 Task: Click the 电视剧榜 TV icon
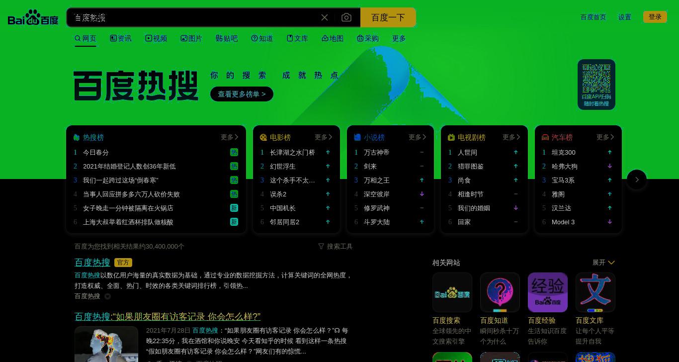(x=451, y=137)
